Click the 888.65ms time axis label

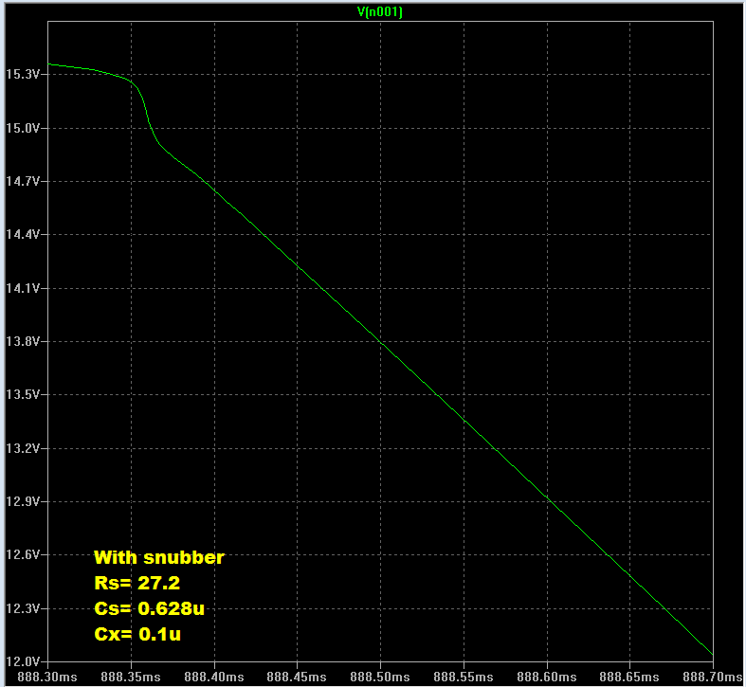(x=629, y=677)
